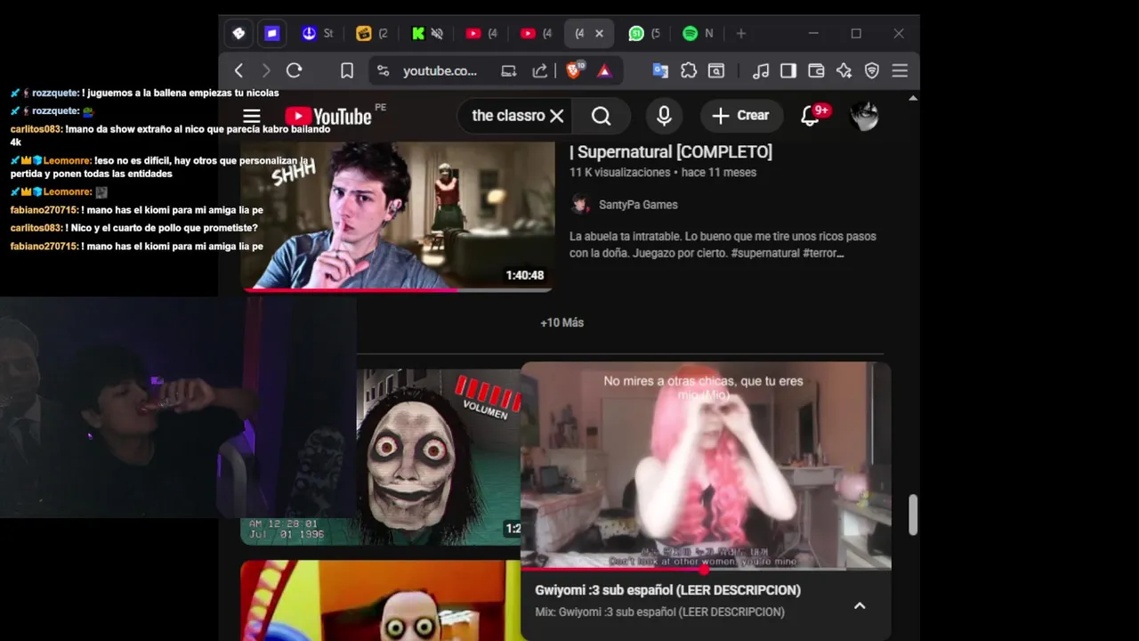Image resolution: width=1139 pixels, height=641 pixels.
Task: Switch to the first pinned tab
Action: [x=238, y=34]
